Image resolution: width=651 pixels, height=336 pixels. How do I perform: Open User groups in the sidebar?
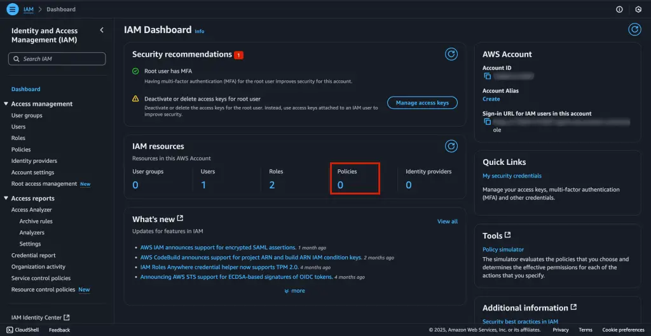[x=27, y=116]
